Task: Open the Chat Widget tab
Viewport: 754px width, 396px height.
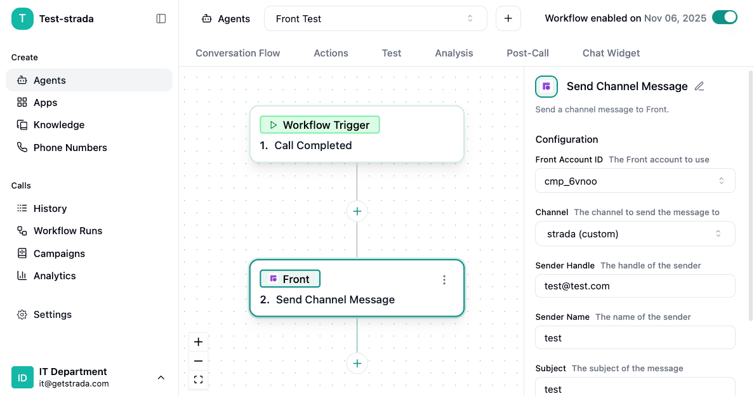Action: click(611, 53)
